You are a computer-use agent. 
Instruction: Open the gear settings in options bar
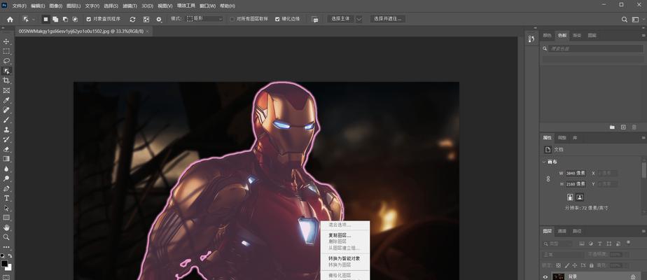159,20
